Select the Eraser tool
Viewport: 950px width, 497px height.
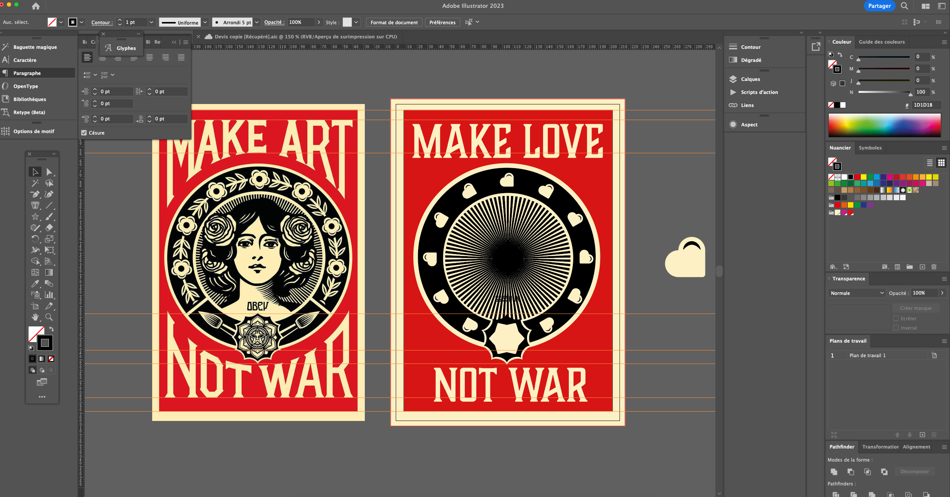pos(49,228)
